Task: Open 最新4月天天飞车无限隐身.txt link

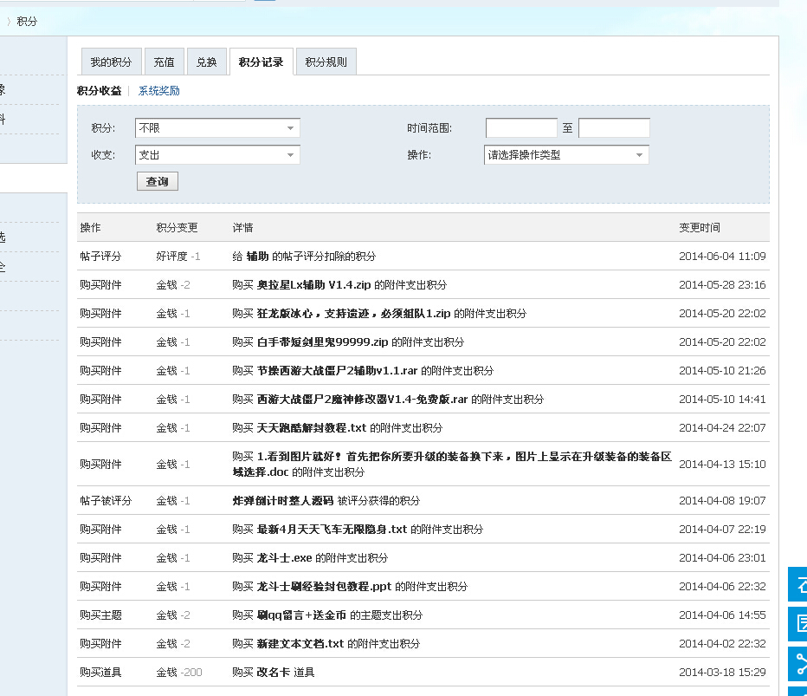Action: coord(332,529)
